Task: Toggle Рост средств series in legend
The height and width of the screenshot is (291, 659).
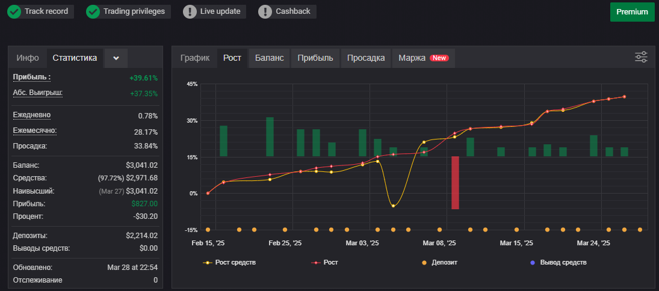Action: [229, 263]
